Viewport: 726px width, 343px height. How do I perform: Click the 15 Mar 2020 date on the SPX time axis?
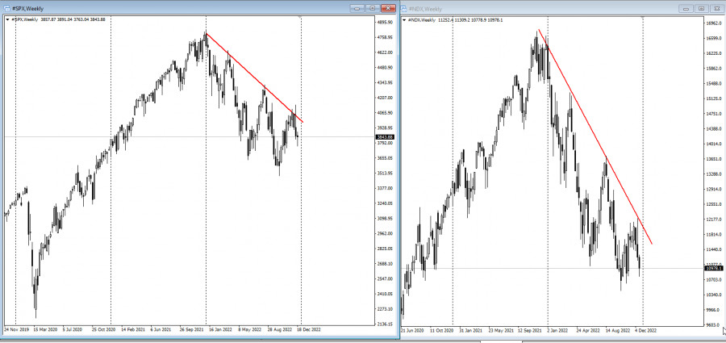44,329
